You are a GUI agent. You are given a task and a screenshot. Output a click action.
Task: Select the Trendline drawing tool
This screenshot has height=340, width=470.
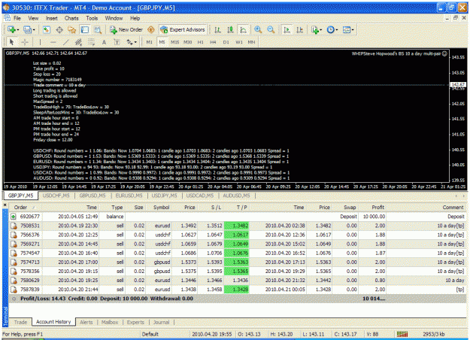point(65,42)
